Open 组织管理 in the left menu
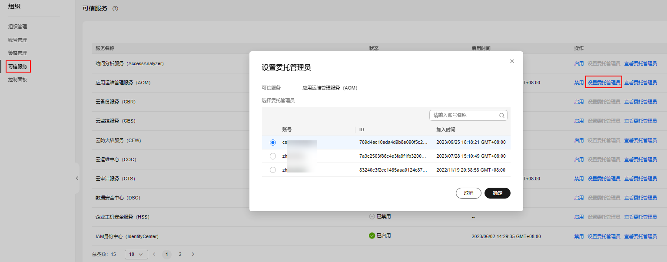This screenshot has height=262, width=667. (18, 27)
